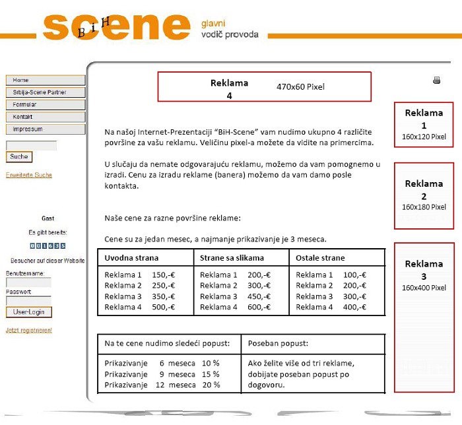
Task: Click the Benutzername input field
Action: (28, 282)
